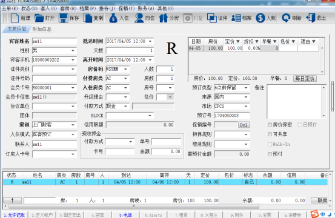The height and width of the screenshot is (218, 335).
Task: Click the 批量 batch gear icon
Action: [x=188, y=18]
